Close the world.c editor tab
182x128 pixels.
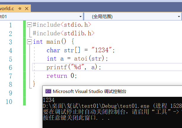[27, 9]
